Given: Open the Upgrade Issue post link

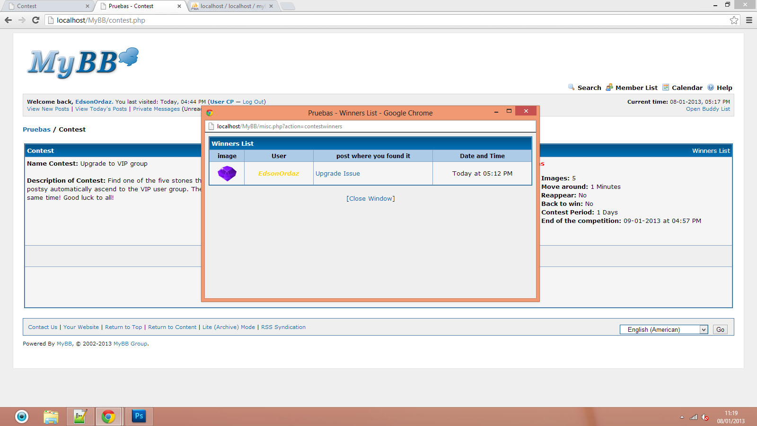Looking at the screenshot, I should [x=338, y=173].
